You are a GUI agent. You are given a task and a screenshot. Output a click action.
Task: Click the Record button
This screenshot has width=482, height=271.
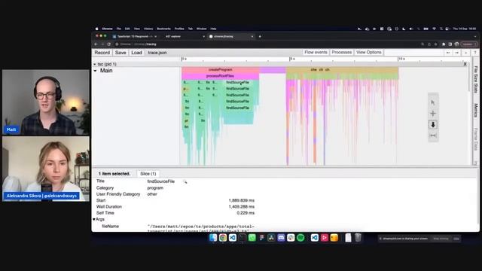102,53
